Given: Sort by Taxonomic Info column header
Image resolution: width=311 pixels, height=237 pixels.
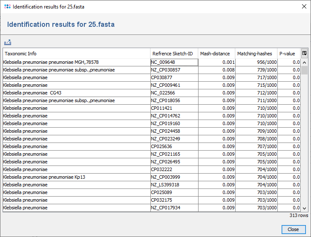Looking at the screenshot, I should coord(77,54).
